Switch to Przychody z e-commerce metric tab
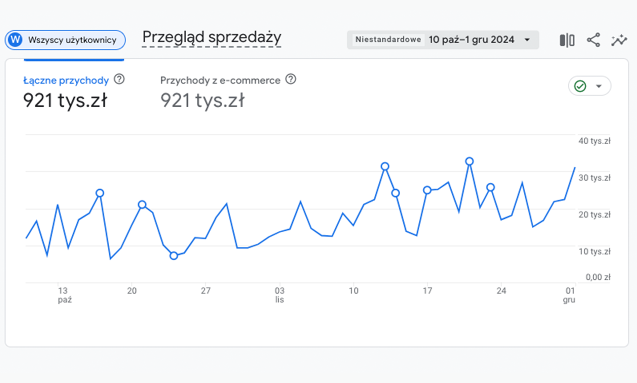 coord(220,81)
